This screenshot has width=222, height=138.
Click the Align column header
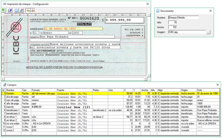click(x=169, y=90)
